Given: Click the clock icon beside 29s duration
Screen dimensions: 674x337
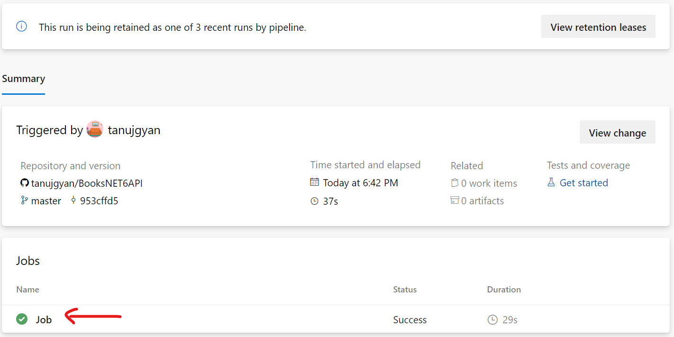Looking at the screenshot, I should (x=492, y=319).
